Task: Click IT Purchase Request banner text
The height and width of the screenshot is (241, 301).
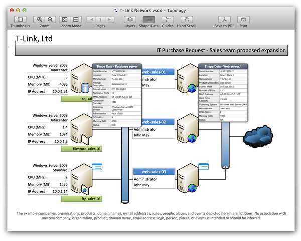Action: pos(221,50)
